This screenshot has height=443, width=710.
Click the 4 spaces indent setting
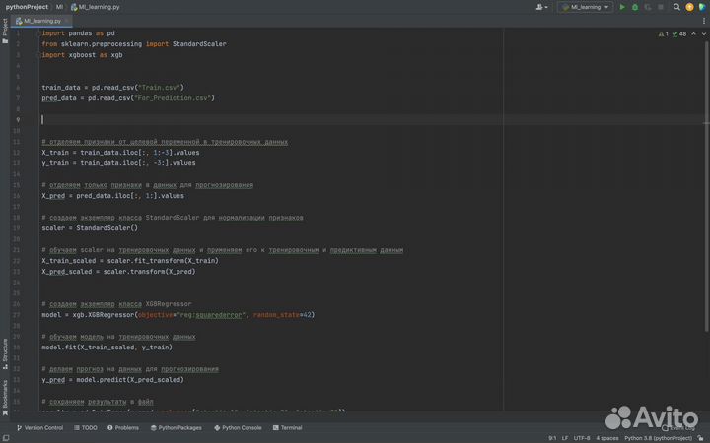click(607, 438)
